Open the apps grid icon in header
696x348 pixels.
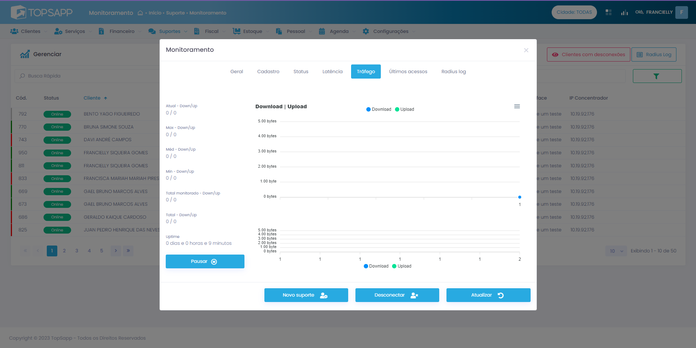tap(609, 12)
